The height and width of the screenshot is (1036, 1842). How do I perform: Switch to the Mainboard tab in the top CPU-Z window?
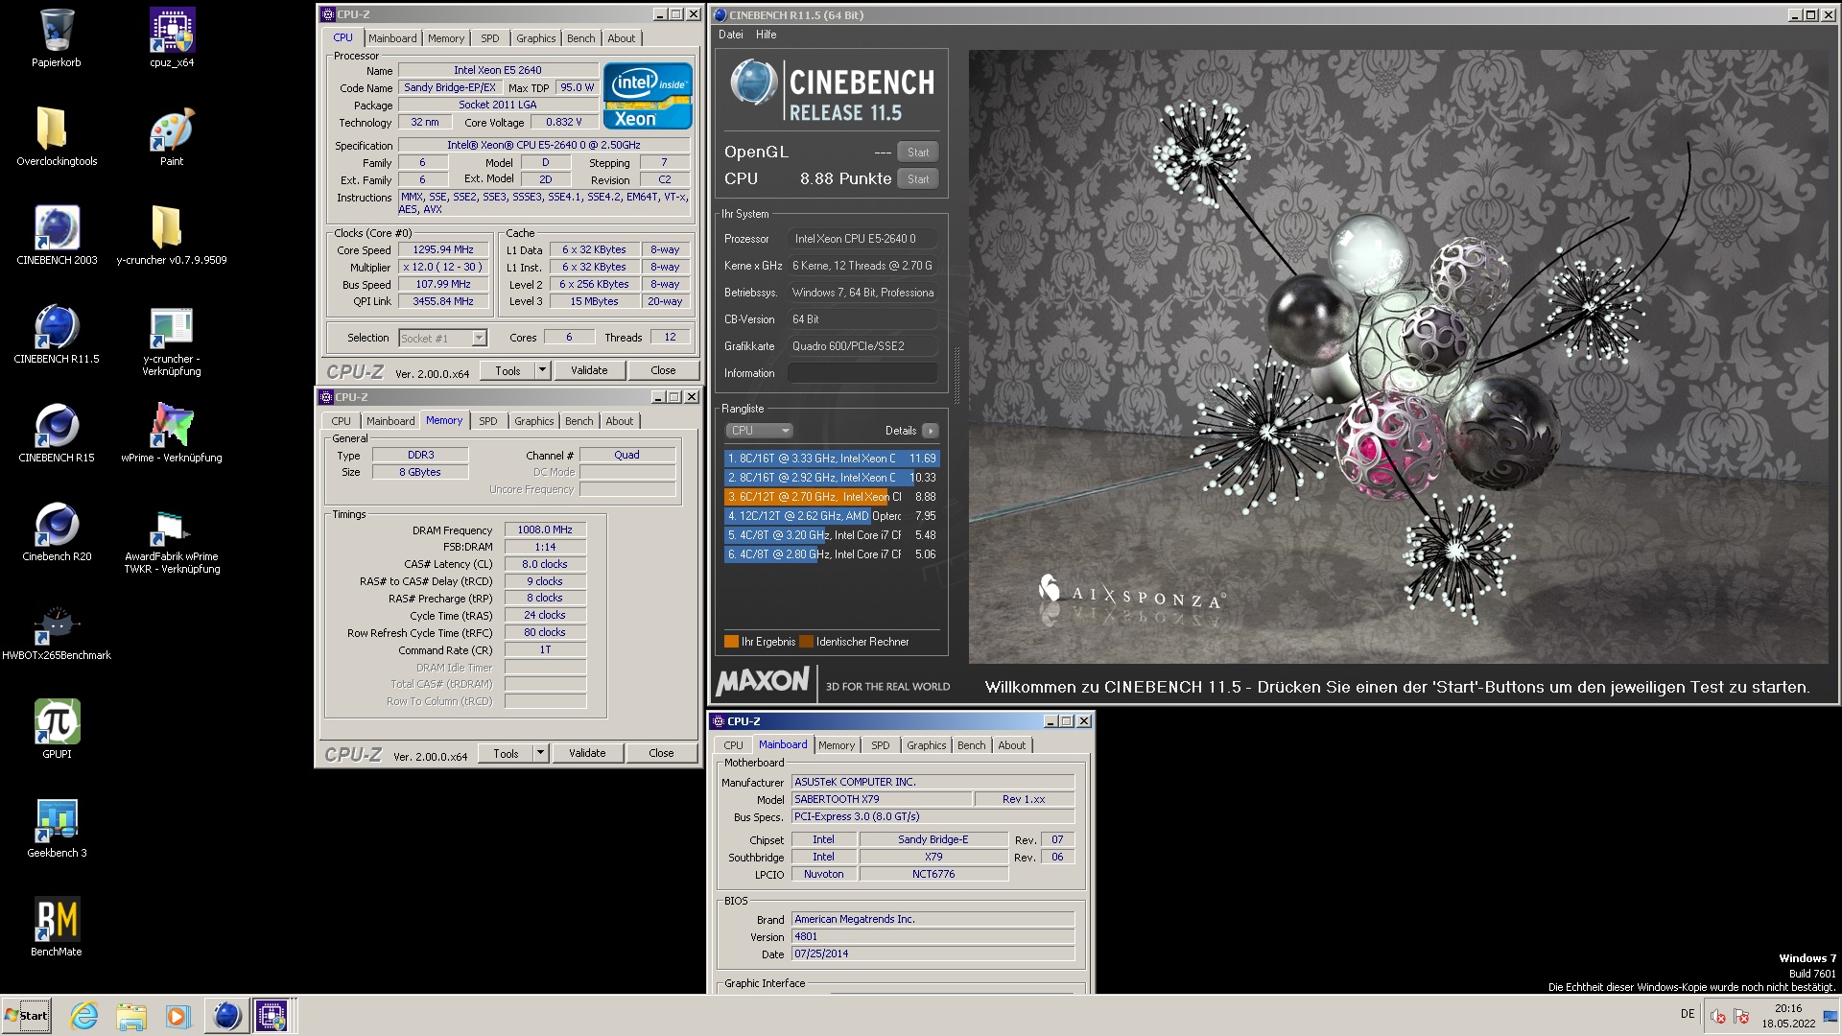point(392,38)
